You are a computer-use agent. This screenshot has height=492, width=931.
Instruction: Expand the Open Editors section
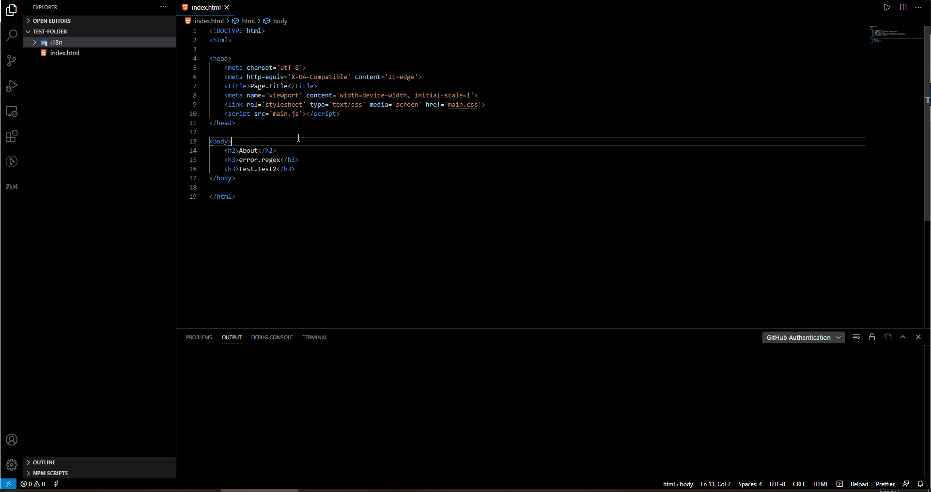tap(99, 21)
